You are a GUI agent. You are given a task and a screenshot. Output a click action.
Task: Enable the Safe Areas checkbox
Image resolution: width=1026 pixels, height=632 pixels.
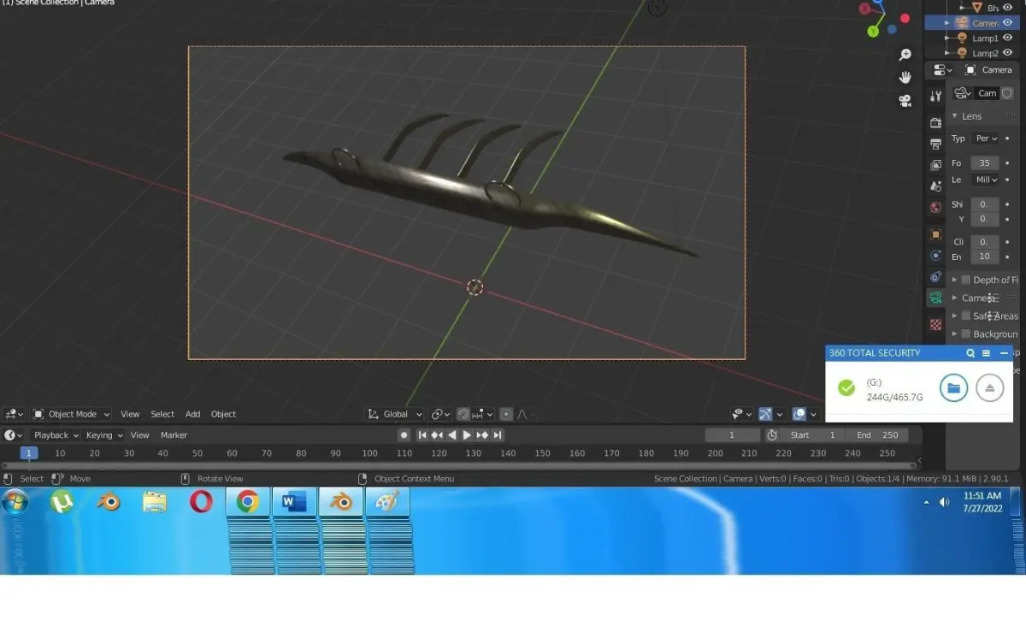coord(966,316)
